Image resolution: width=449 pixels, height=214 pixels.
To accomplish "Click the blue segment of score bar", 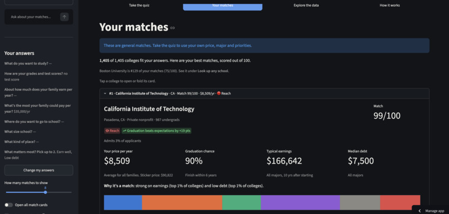I will click(123, 202).
